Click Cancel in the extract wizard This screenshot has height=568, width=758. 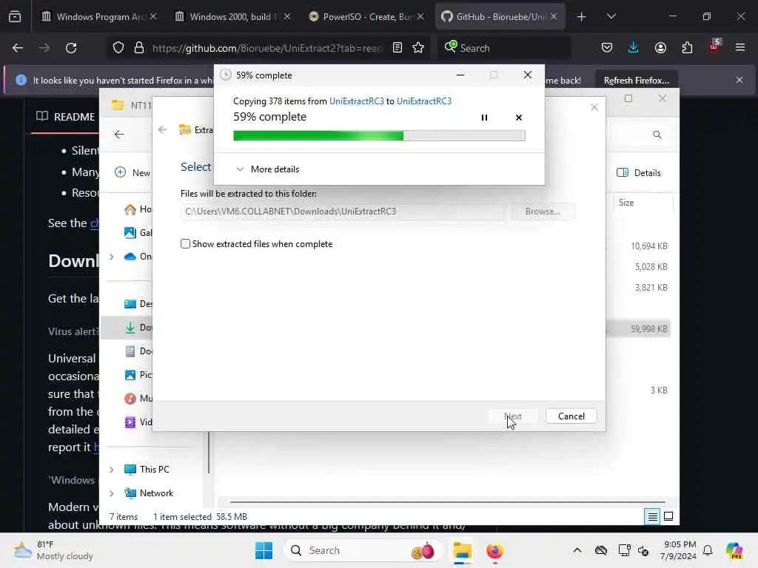571,416
